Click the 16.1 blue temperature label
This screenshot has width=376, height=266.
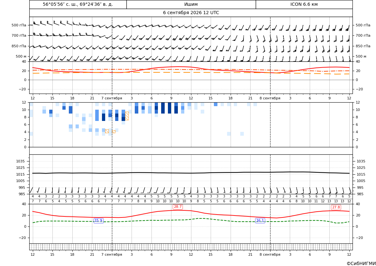(x=260, y=220)
